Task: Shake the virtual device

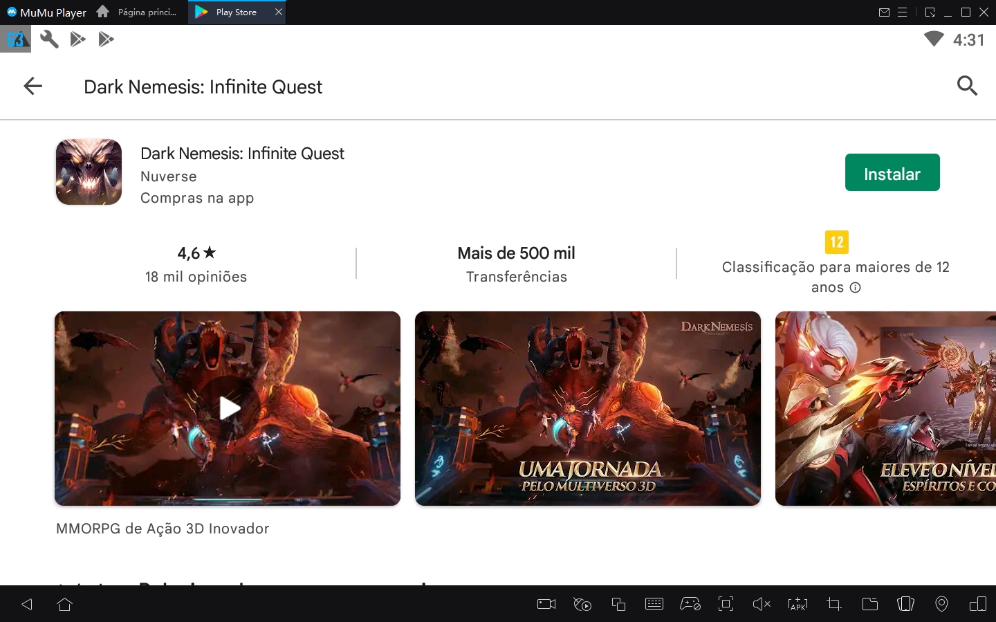Action: [x=905, y=603]
